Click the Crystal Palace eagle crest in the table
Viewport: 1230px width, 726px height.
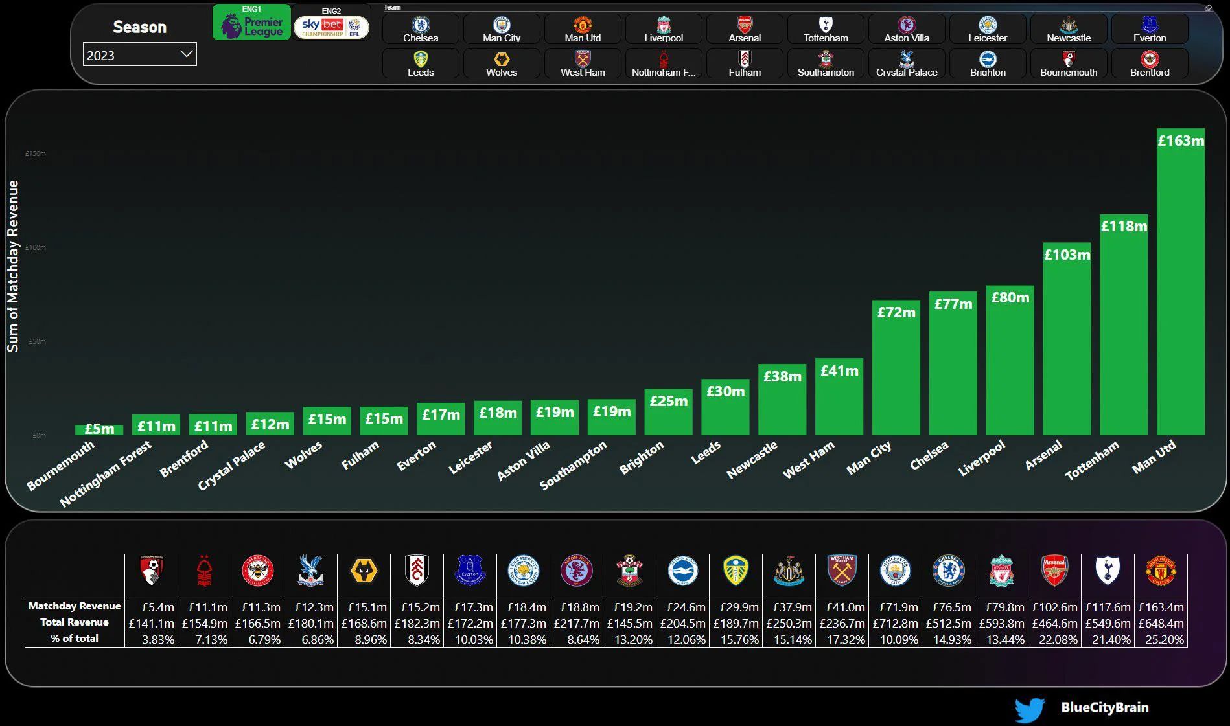[x=310, y=571]
